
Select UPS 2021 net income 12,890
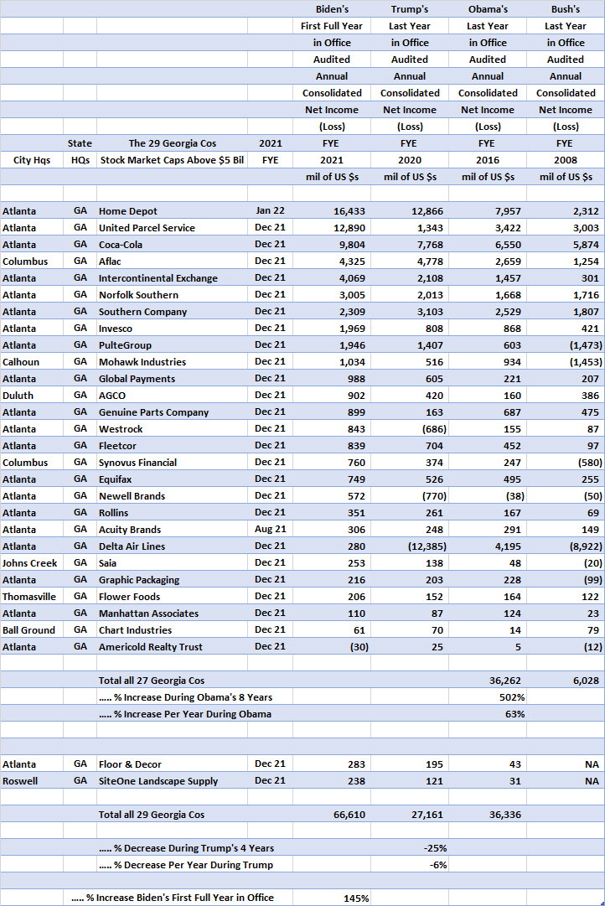click(x=349, y=228)
